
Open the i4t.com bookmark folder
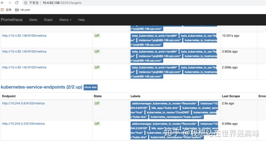pos(23,10)
